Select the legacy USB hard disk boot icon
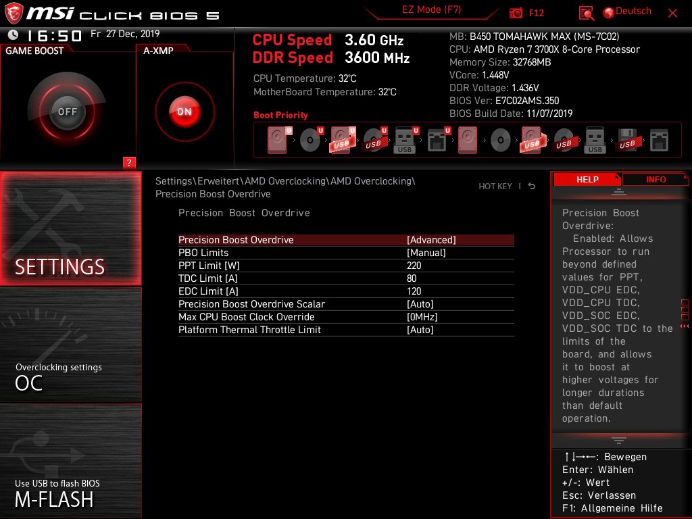The height and width of the screenshot is (519, 692). 533,140
